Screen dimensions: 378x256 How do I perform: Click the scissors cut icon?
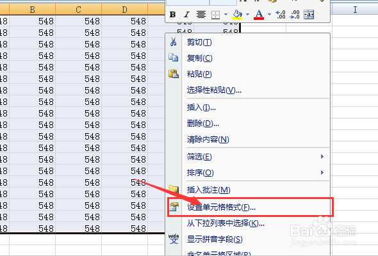174,42
